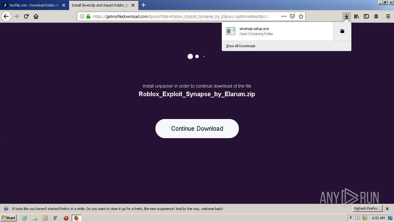Open a new tab
394x222 pixels.
[x=143, y=5]
